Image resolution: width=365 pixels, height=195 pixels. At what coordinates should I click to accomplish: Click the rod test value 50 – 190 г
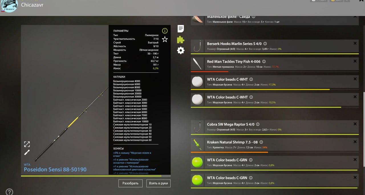(153, 54)
